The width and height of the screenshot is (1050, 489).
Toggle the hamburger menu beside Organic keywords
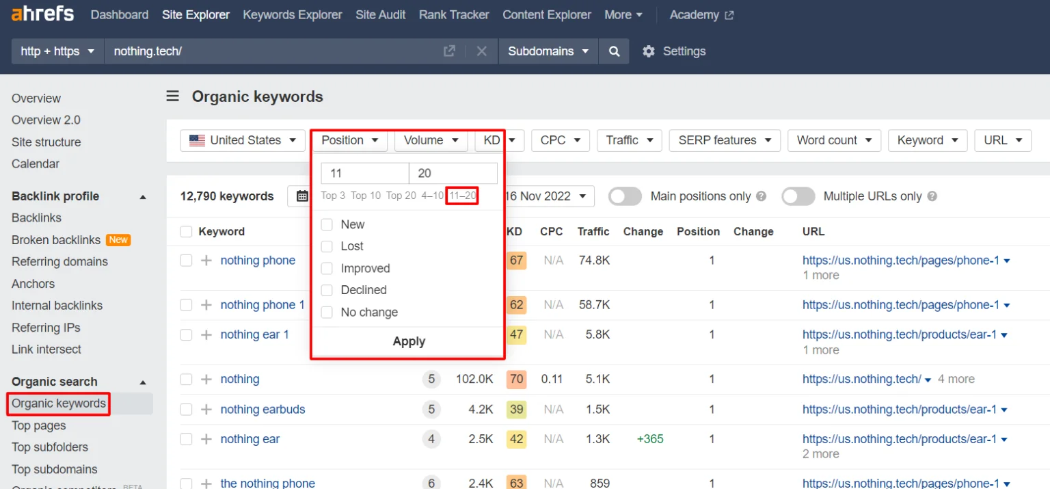coord(173,96)
